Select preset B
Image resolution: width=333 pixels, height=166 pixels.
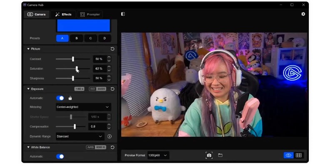pos(77,38)
